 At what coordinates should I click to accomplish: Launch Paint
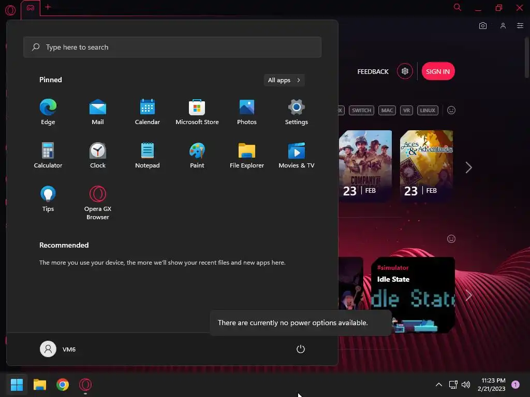click(x=197, y=155)
